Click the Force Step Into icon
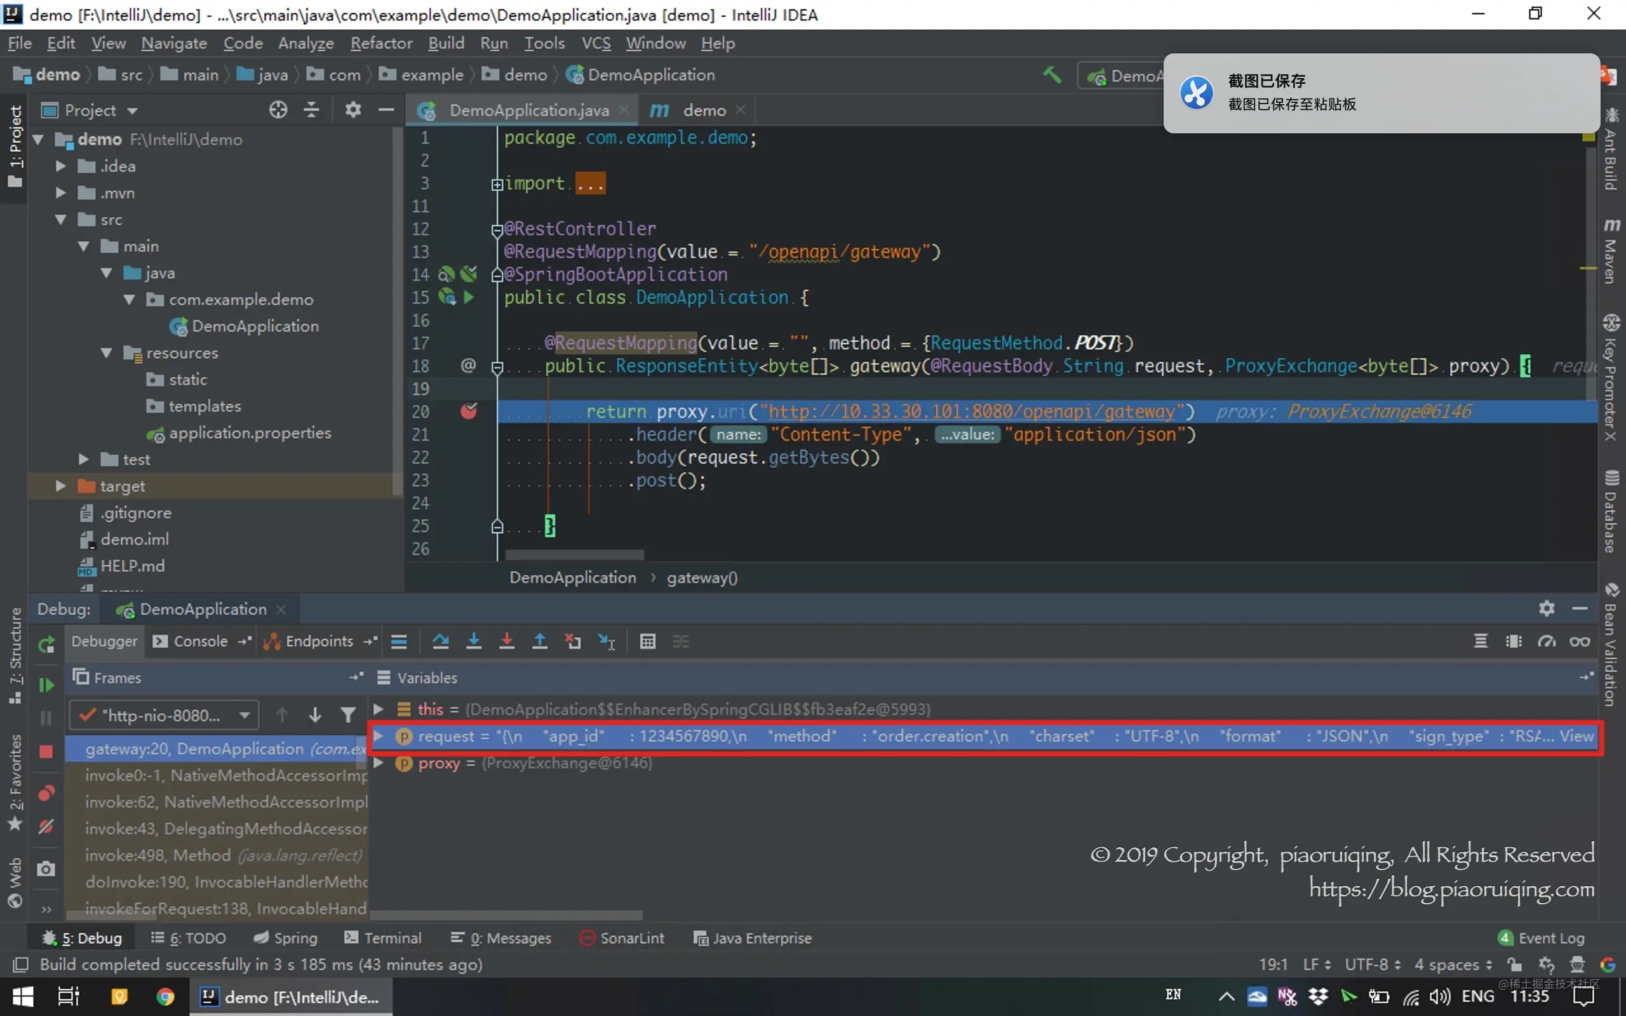This screenshot has width=1626, height=1016. 507,642
